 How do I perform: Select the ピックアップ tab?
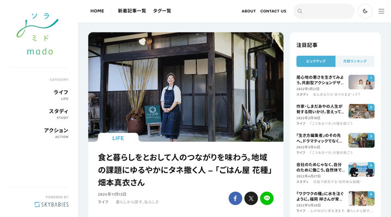[x=316, y=61]
